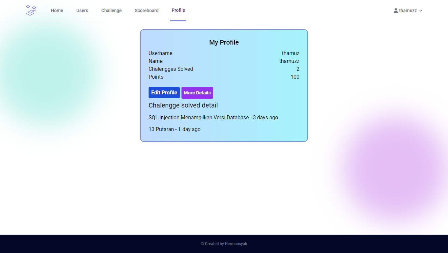Click the Chalengges Solved count
Image resolution: width=448 pixels, height=253 pixels.
(298, 69)
